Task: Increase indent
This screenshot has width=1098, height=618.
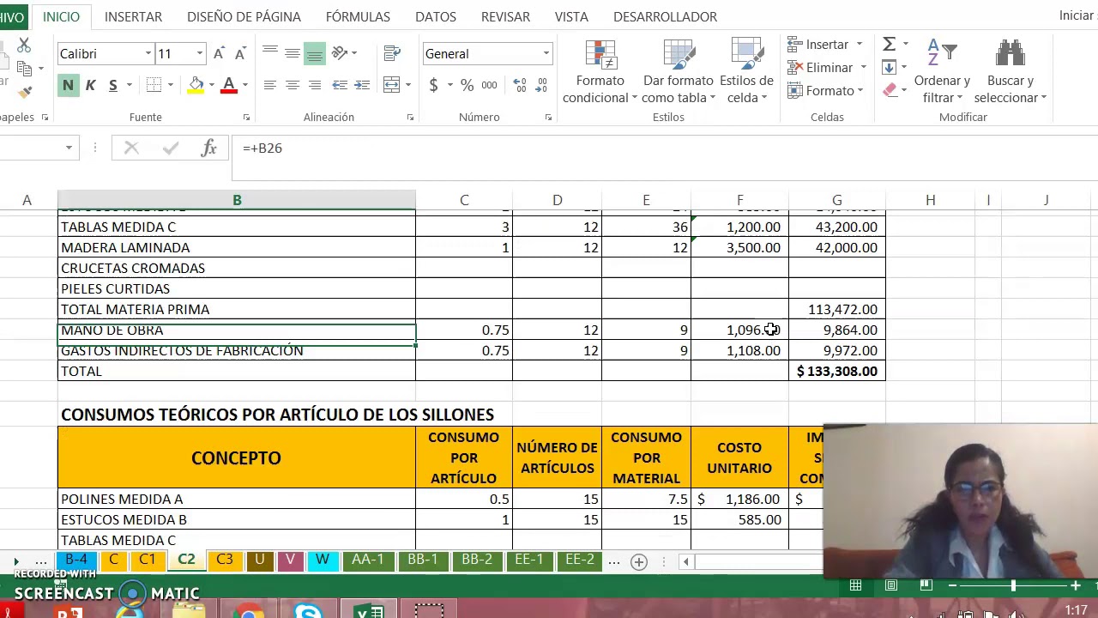Action: tap(362, 85)
